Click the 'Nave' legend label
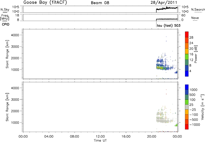 click(195, 18)
